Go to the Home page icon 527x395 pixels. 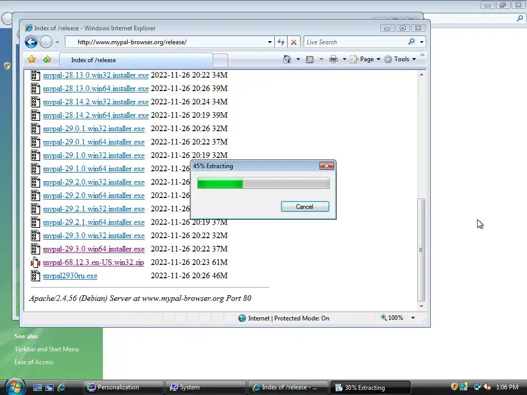[287, 59]
